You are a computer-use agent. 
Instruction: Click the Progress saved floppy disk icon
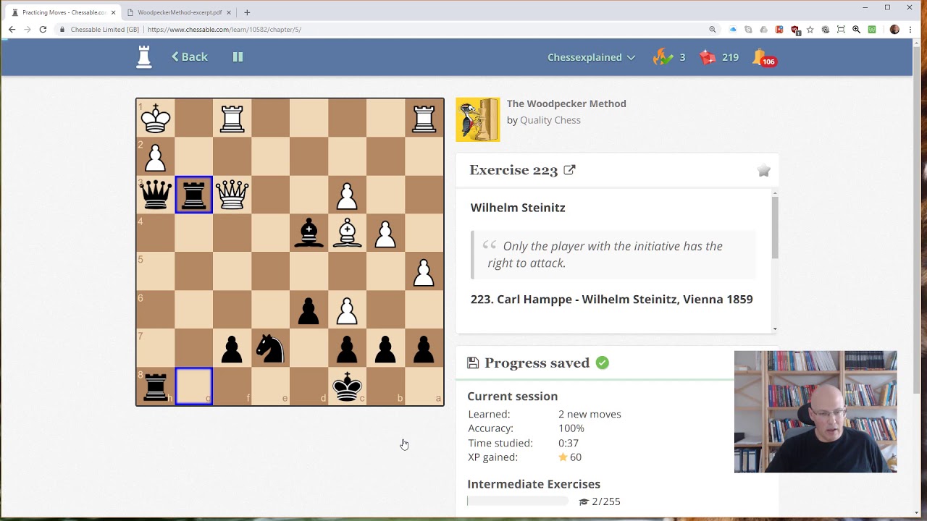(473, 363)
